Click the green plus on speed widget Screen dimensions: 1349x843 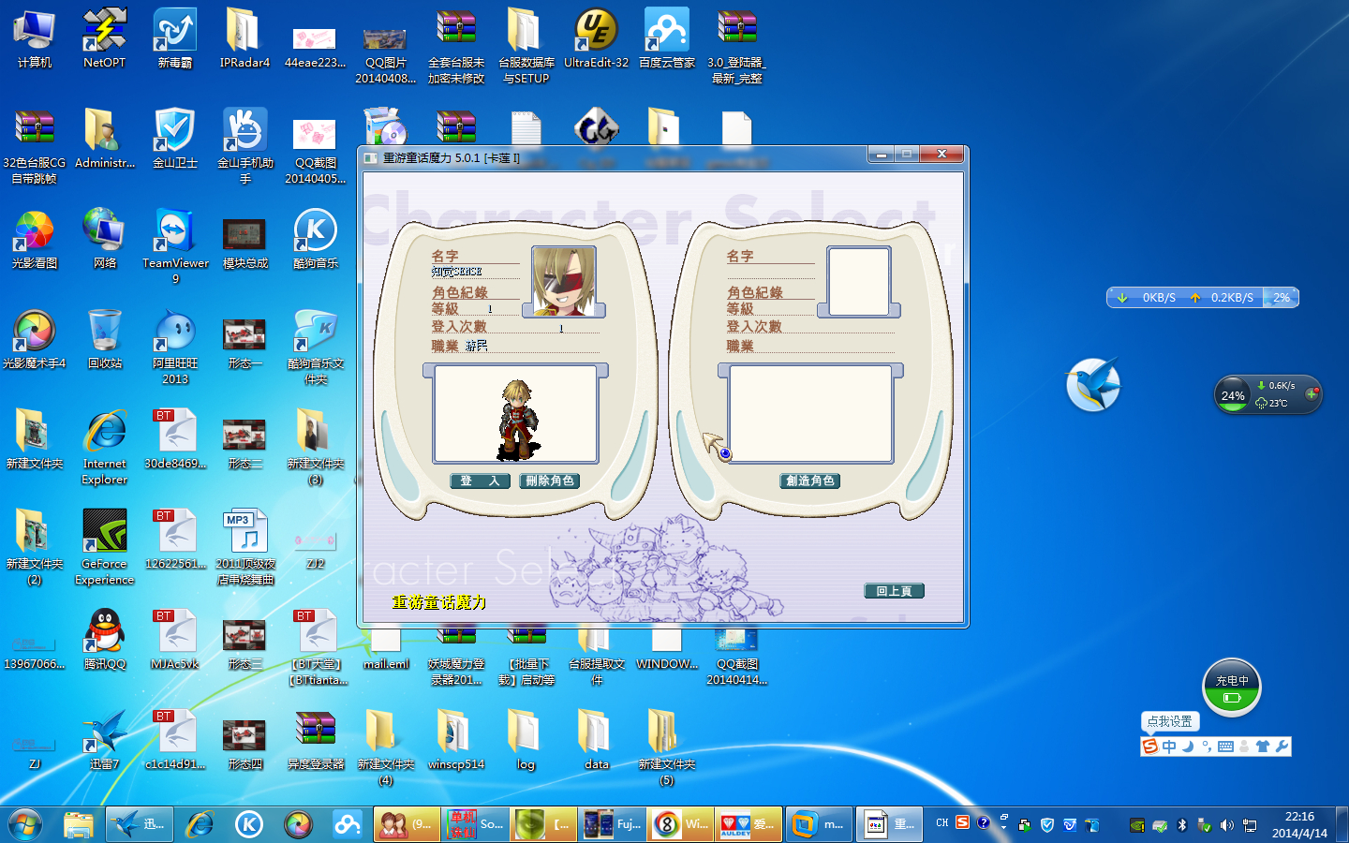tap(1312, 394)
